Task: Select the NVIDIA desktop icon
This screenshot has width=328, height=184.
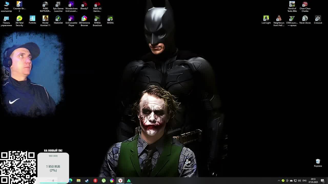Action: pyautogui.click(x=110, y=20)
